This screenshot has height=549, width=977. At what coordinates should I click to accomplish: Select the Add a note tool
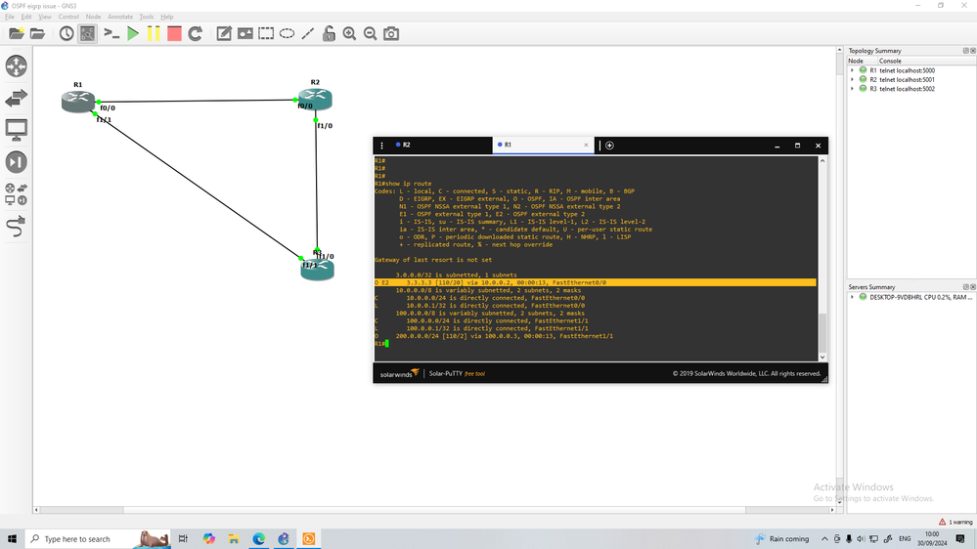point(224,33)
